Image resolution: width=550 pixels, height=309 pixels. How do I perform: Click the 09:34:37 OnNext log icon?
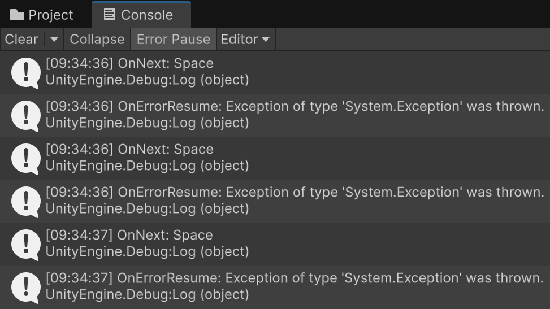point(25,244)
